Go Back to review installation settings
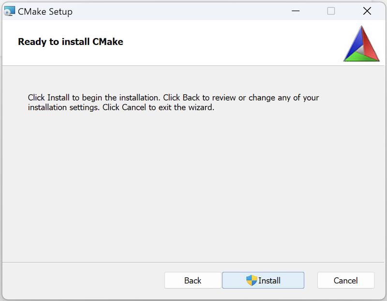The image size is (387, 301). coord(193,280)
